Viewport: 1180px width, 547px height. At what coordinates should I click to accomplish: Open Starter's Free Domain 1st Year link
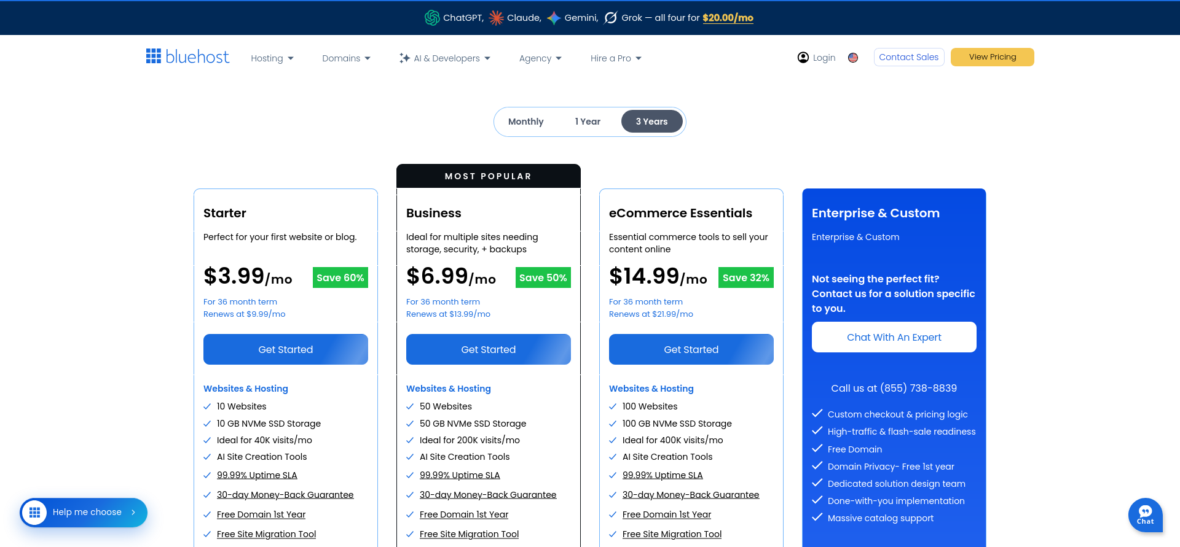(261, 514)
